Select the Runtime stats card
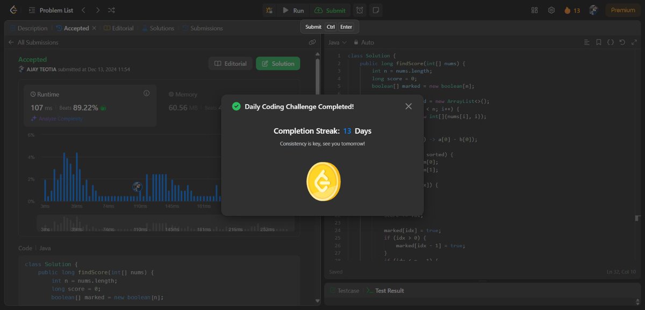 tap(90, 105)
